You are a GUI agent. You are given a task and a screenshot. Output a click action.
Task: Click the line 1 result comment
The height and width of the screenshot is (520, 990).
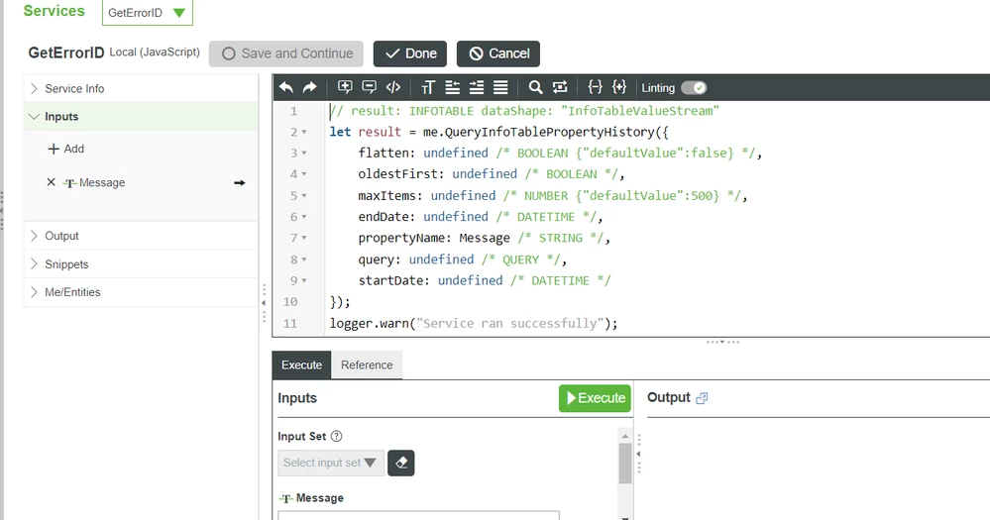click(524, 111)
